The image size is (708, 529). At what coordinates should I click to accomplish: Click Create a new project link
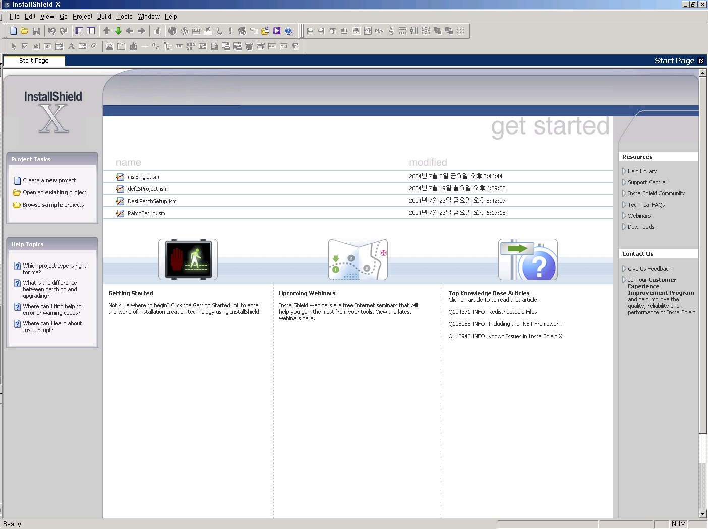point(49,180)
